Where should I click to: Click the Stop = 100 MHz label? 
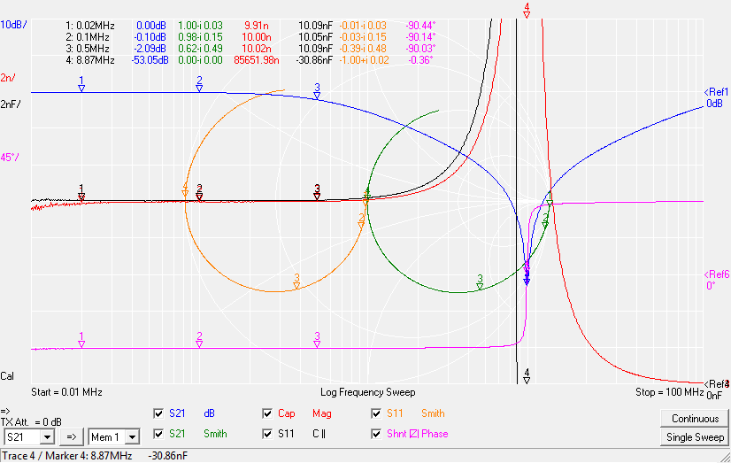669,392
